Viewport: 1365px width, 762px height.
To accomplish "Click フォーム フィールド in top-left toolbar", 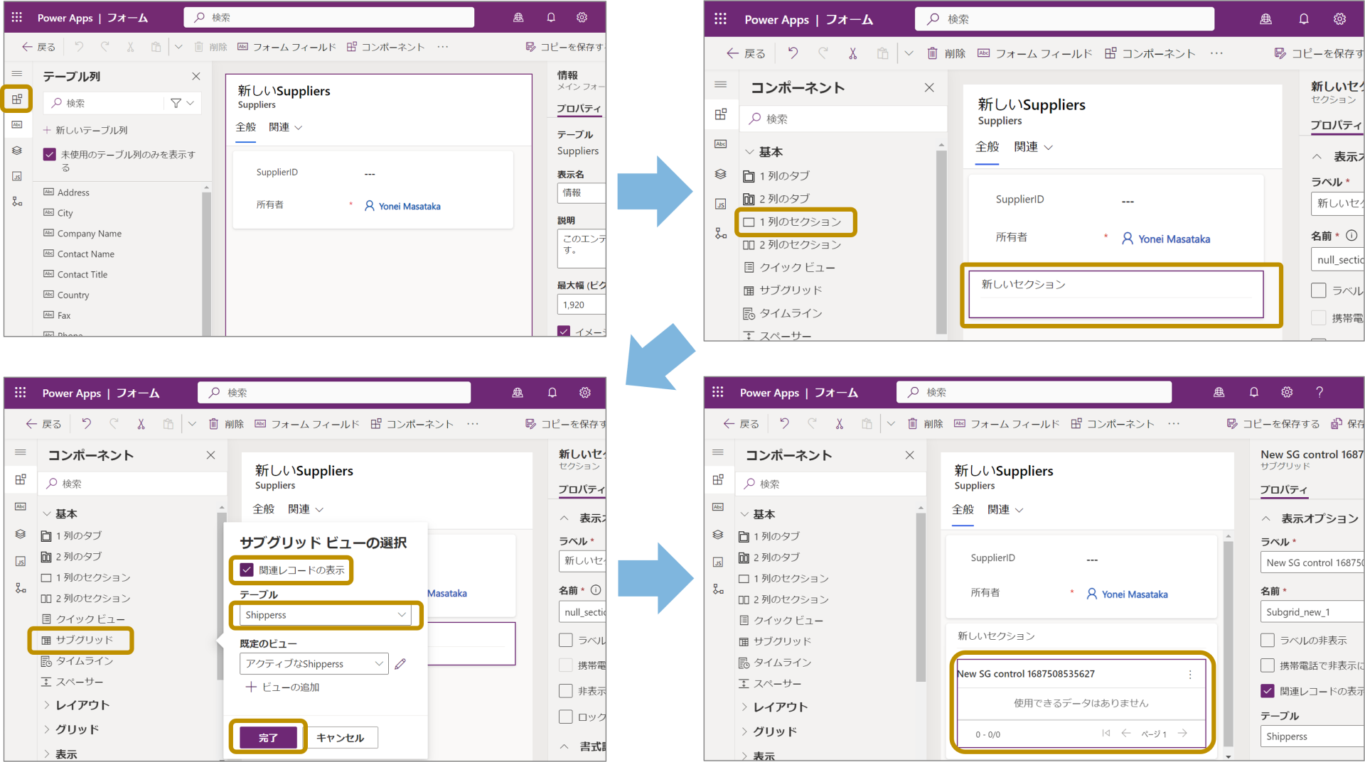I will (x=287, y=47).
